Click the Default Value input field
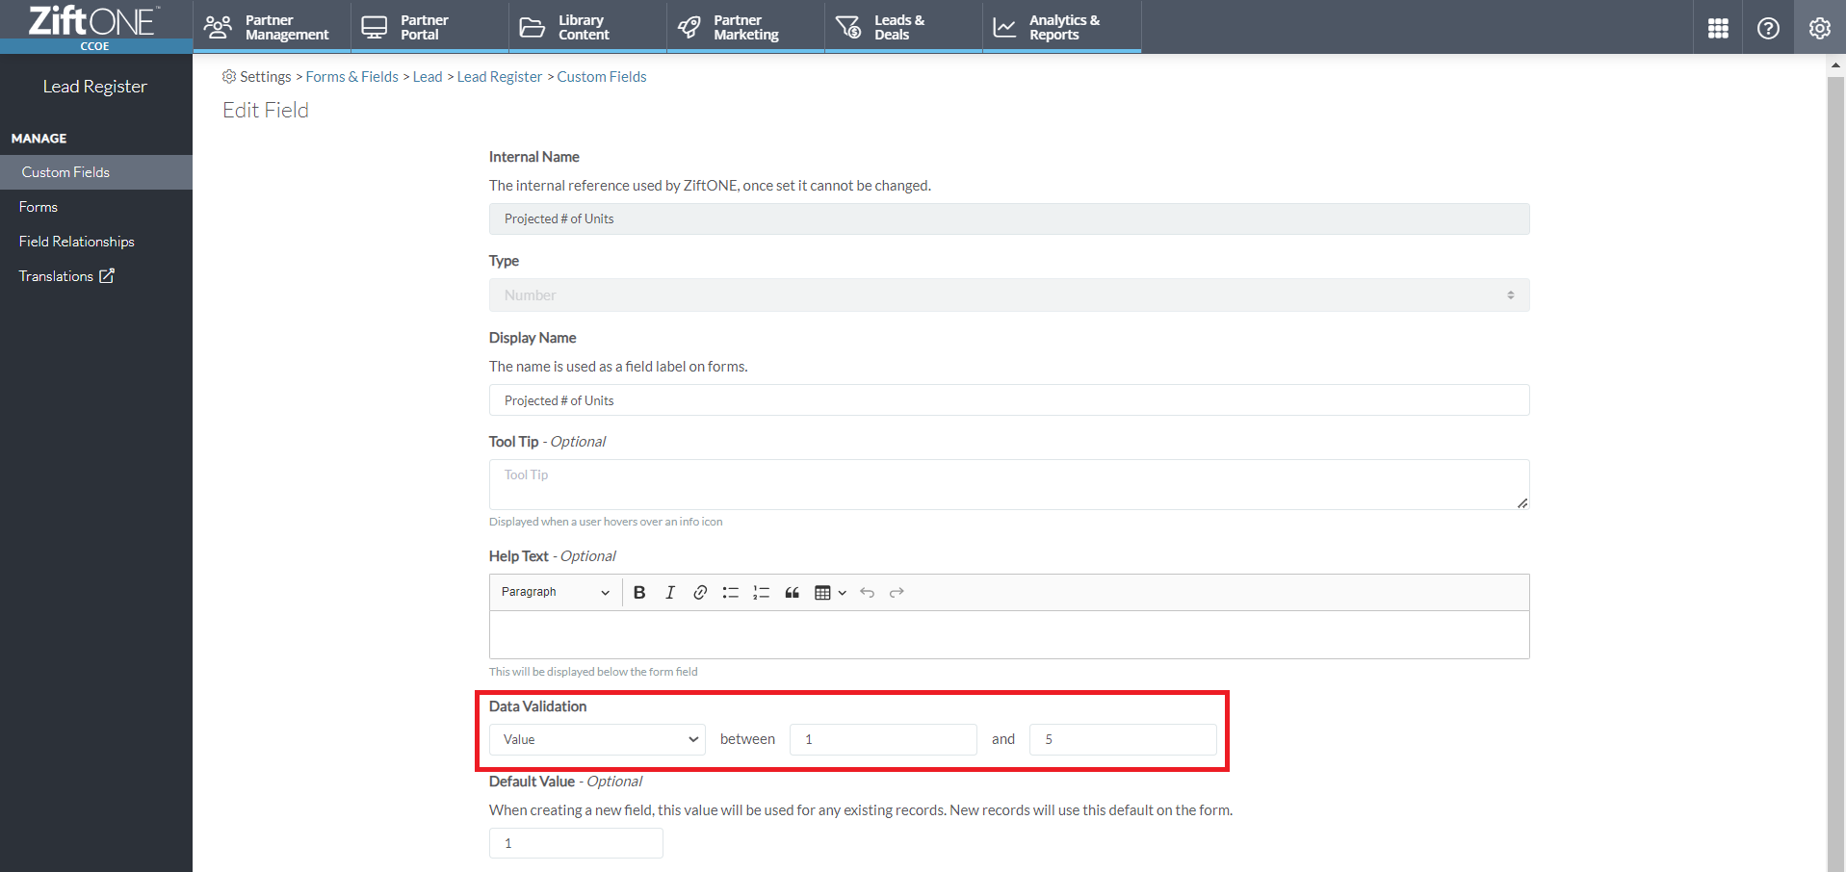This screenshot has width=1846, height=872. pyautogui.click(x=576, y=843)
